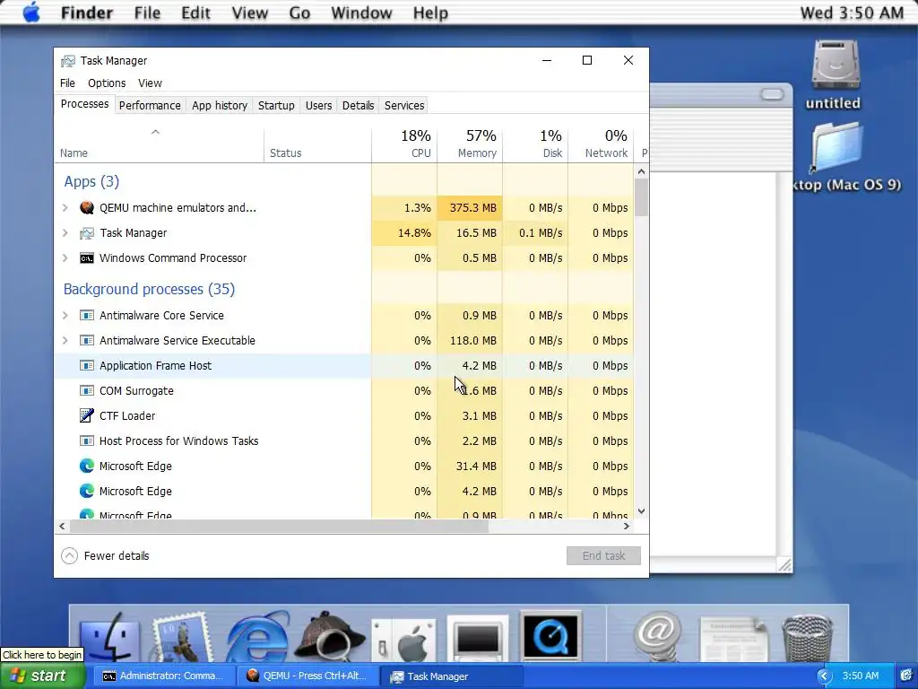Click the Mac window toolbar pill button
This screenshot has width=918, height=689.
(772, 94)
